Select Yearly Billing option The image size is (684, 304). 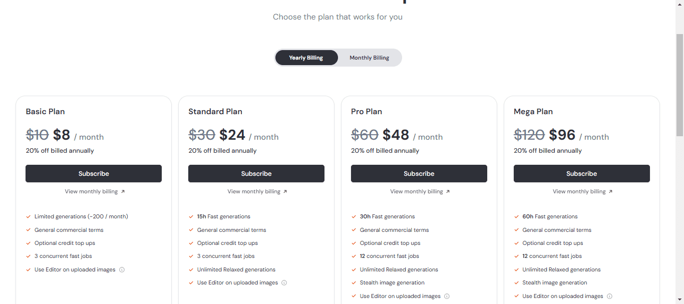coord(306,58)
